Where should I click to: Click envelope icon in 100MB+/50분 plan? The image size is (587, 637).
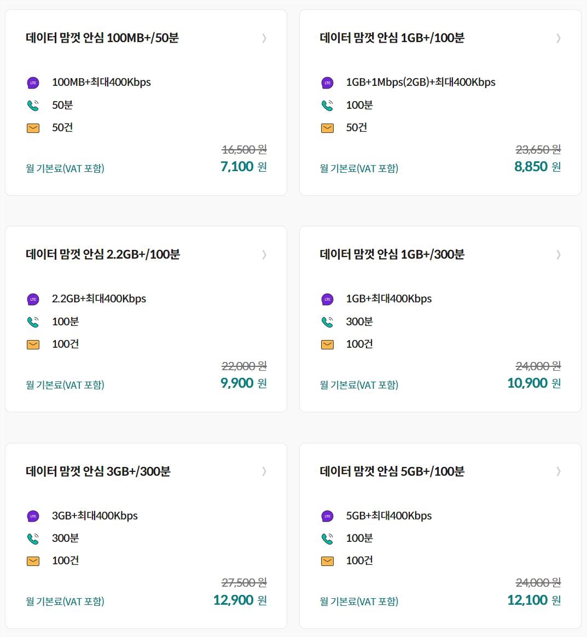[x=33, y=128]
